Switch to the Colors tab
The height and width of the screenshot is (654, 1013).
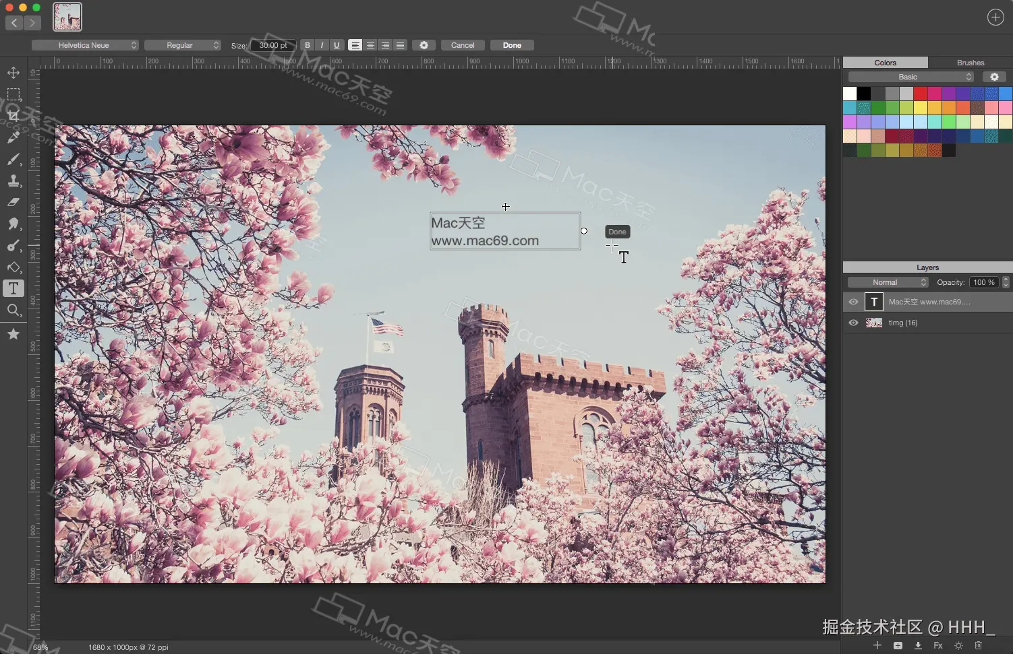click(x=886, y=63)
